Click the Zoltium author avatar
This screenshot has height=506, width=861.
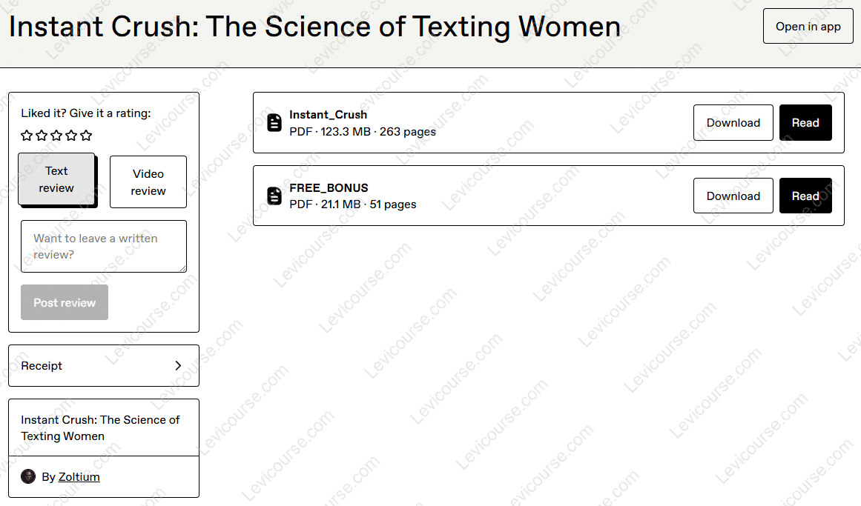tap(28, 476)
